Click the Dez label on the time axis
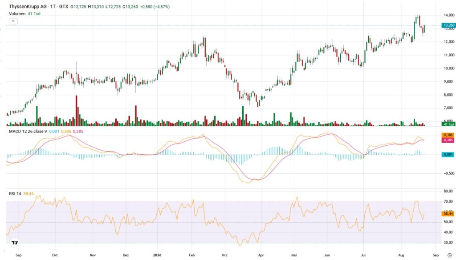The height and width of the screenshot is (260, 456). tap(126, 255)
